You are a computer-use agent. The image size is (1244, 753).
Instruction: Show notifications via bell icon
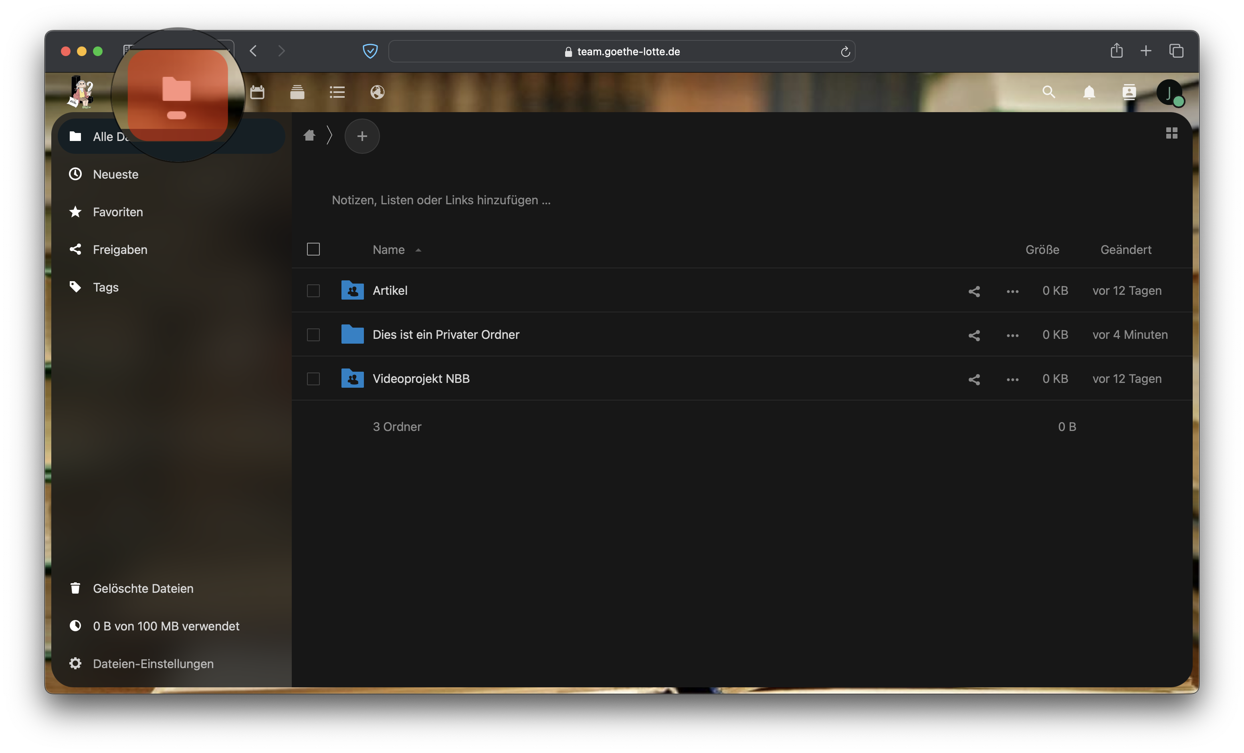point(1089,93)
